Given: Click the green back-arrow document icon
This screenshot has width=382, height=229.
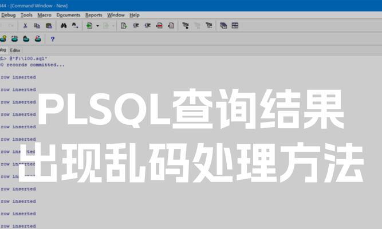Looking at the screenshot, I should pyautogui.click(x=89, y=26).
